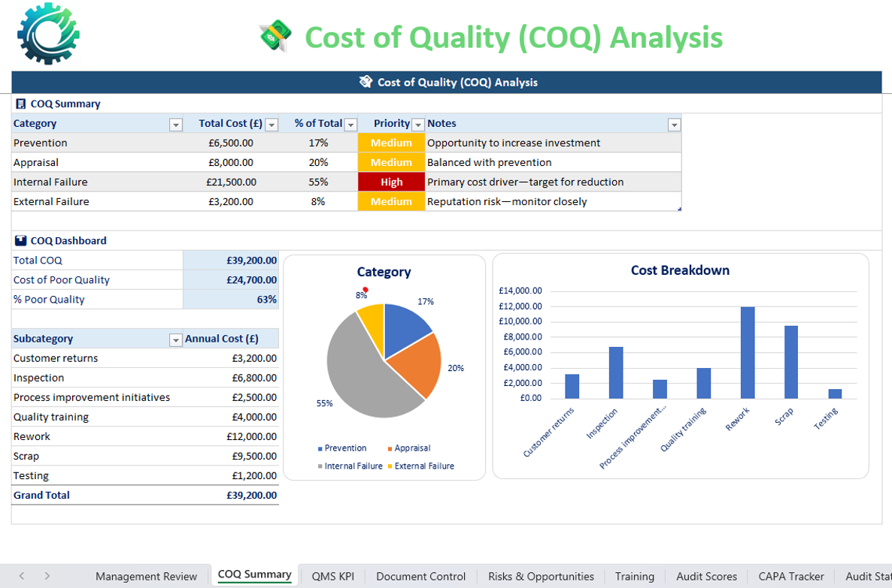Click the gear logo icon

[48, 34]
